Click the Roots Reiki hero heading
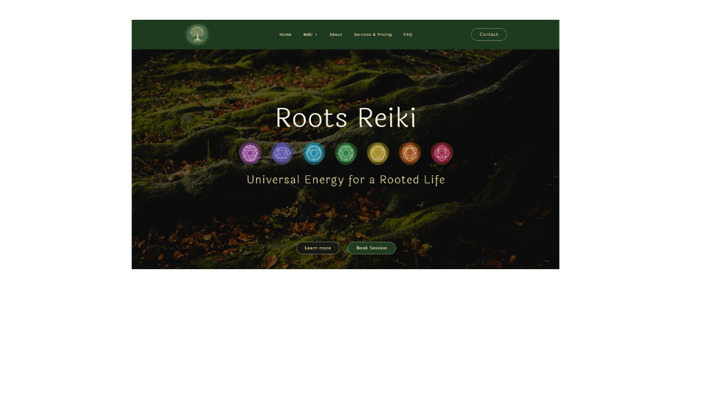 345,118
